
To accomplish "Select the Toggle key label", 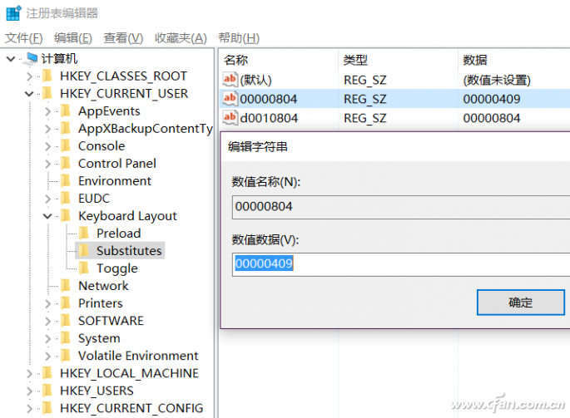I will pos(117,268).
